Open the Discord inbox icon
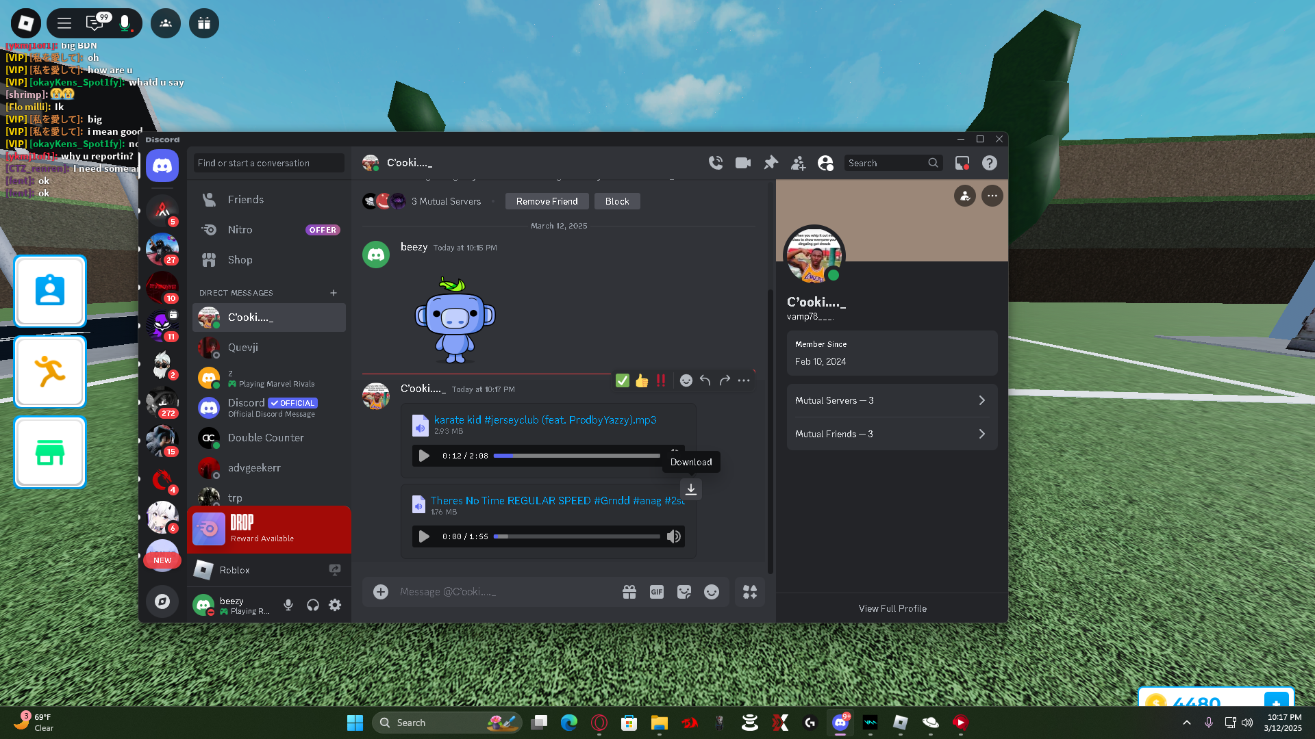 tap(962, 163)
